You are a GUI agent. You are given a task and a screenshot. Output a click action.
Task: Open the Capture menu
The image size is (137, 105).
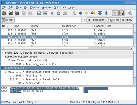click(x=35, y=7)
